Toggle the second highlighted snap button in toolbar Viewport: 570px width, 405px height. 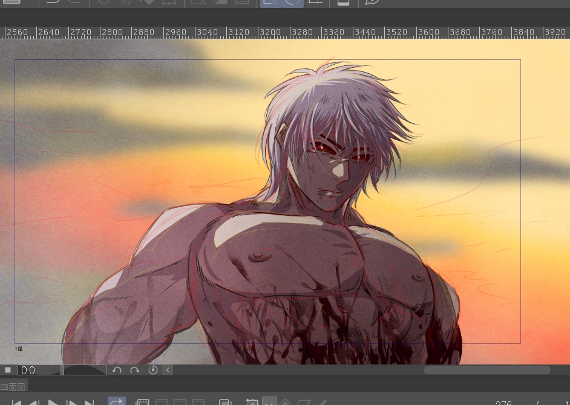point(293,2)
